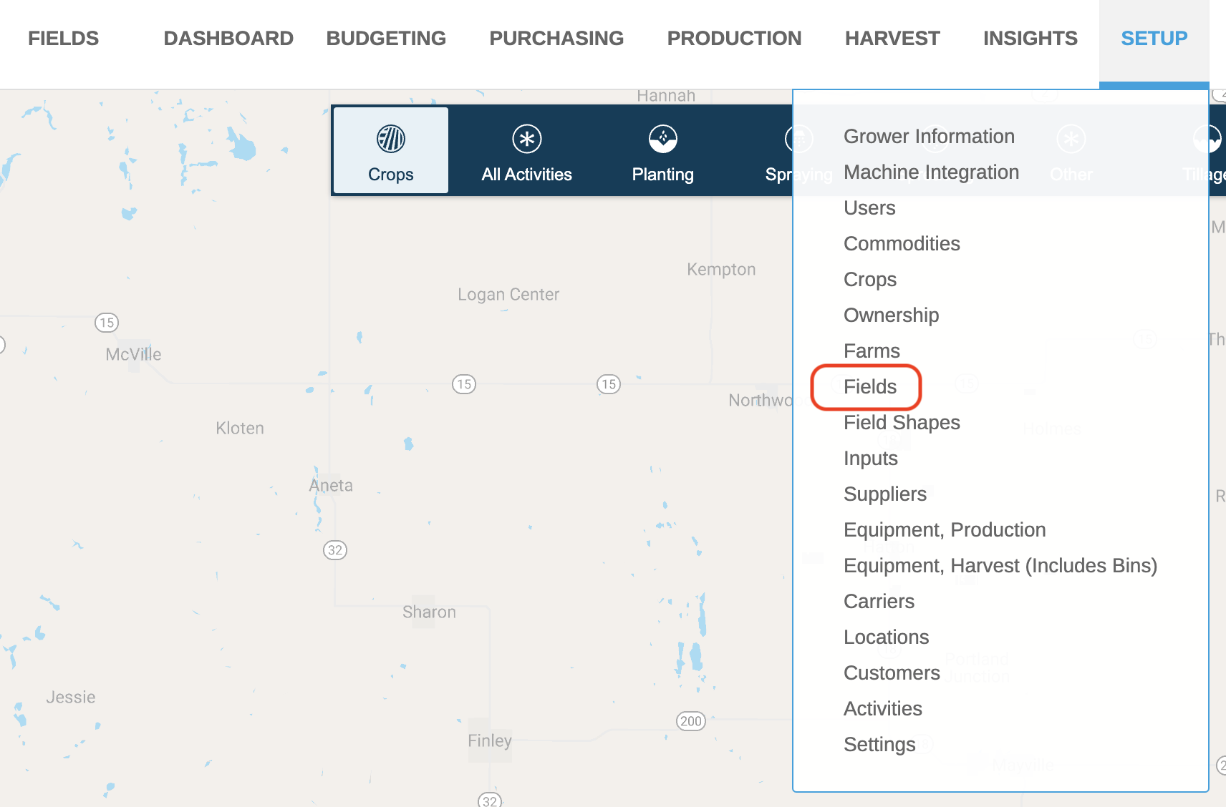
Task: Select the Crops striped circle icon
Action: 391,139
